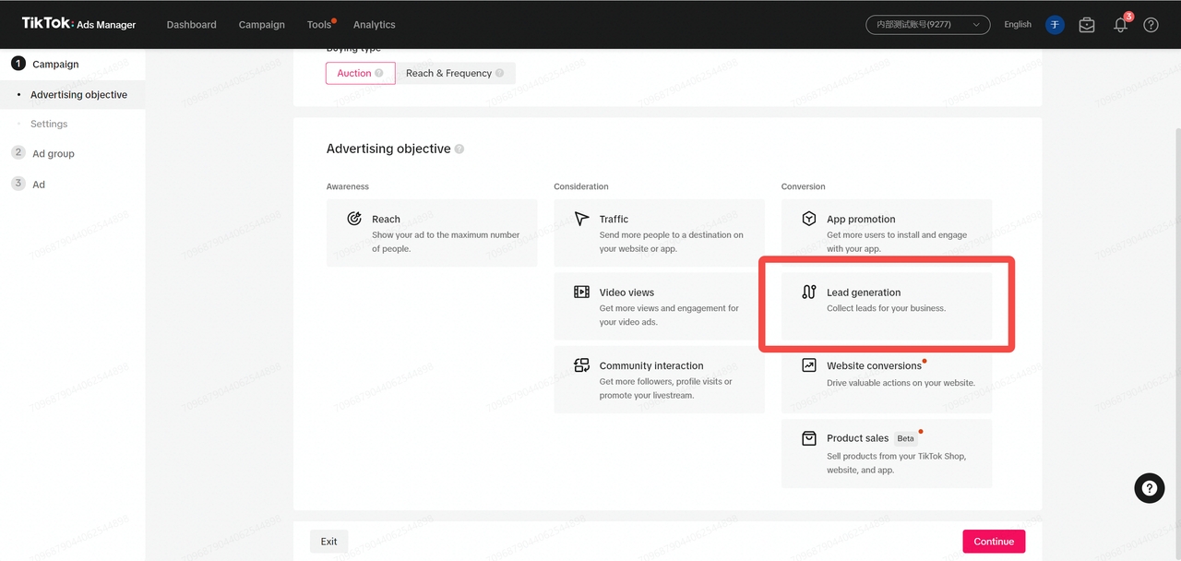Click the App promotion cube icon

pos(809,219)
